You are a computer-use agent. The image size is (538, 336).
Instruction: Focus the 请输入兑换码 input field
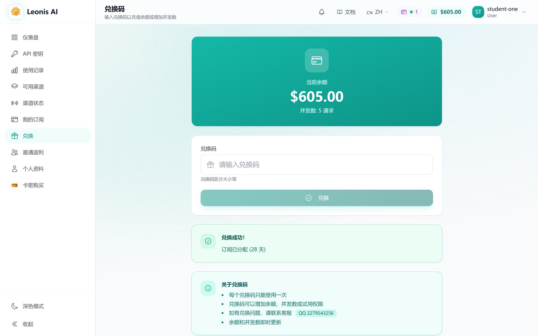[x=317, y=165]
